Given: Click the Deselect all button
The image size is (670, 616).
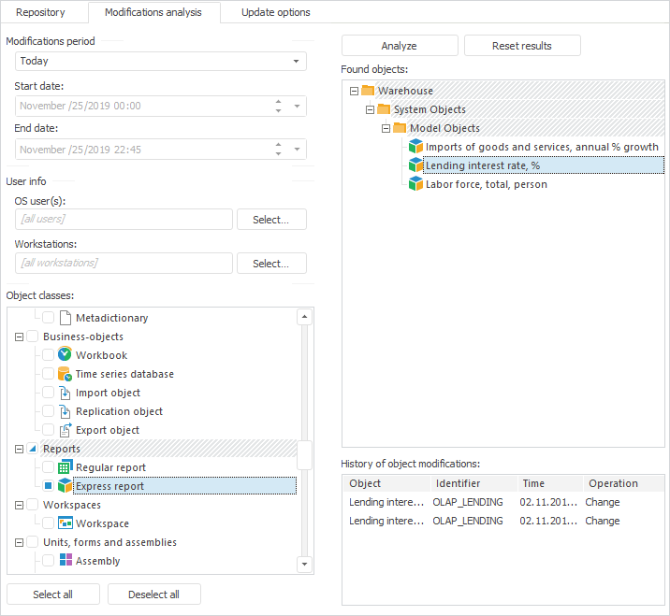Looking at the screenshot, I should (x=153, y=595).
